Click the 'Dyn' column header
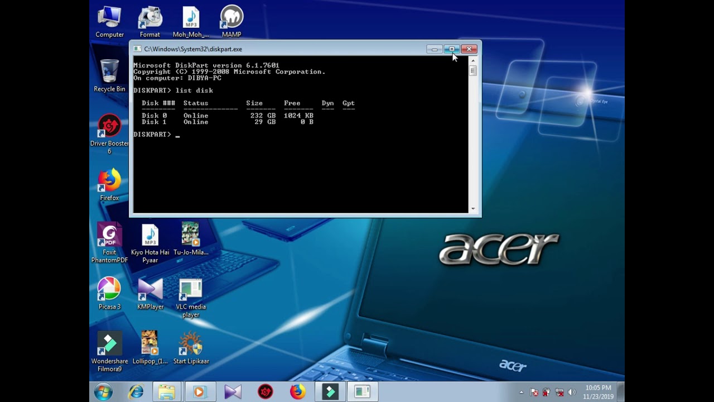This screenshot has height=402, width=714. coord(327,103)
